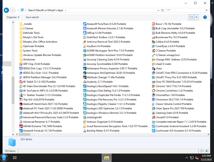Click the 7+ Taskbar Tweaker icon
The image size is (214, 162).
(21, 95)
